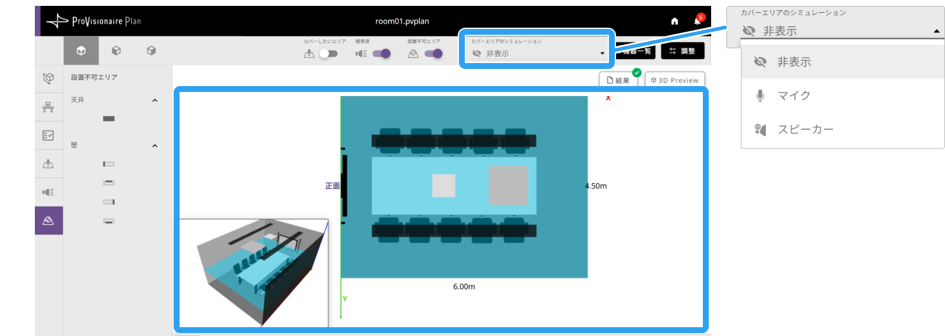
Task: Choose マイク from the dropdown list
Action: pos(843,95)
